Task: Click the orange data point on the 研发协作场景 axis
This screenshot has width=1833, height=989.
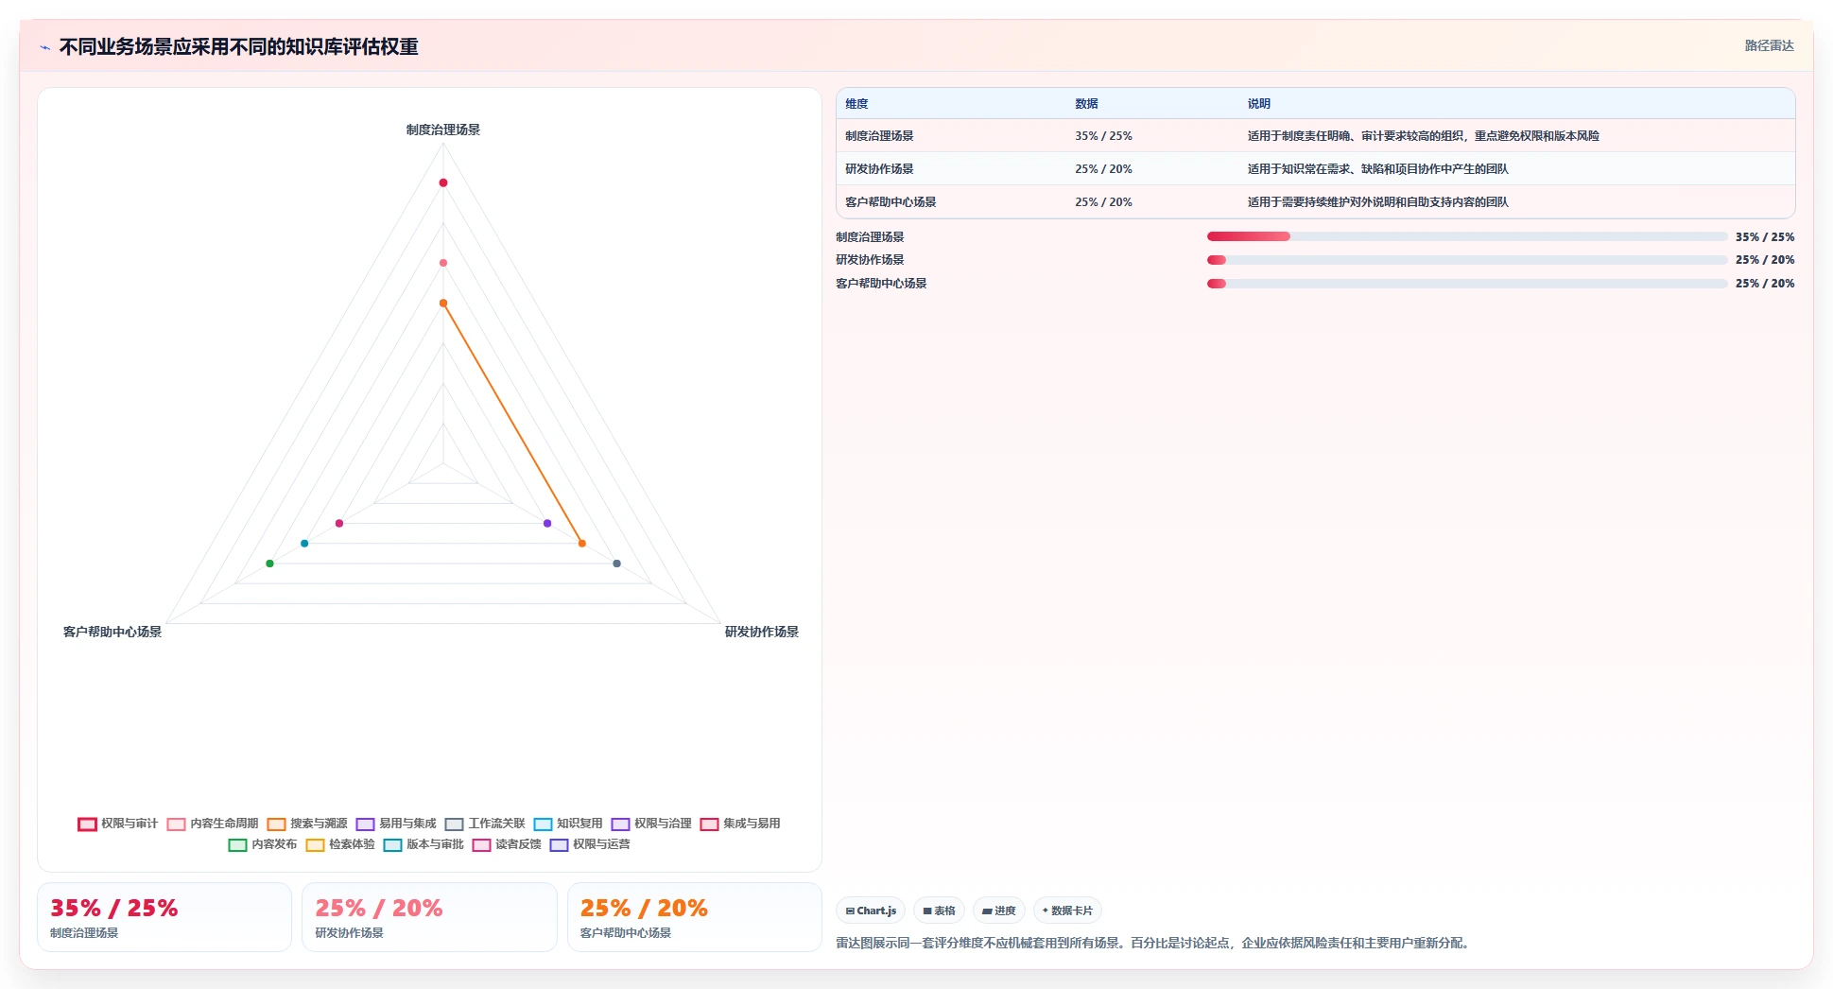Action: point(582,544)
